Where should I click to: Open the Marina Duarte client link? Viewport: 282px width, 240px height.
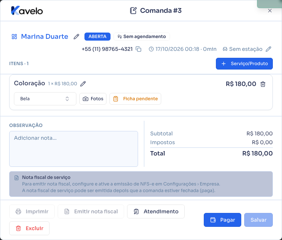44,37
